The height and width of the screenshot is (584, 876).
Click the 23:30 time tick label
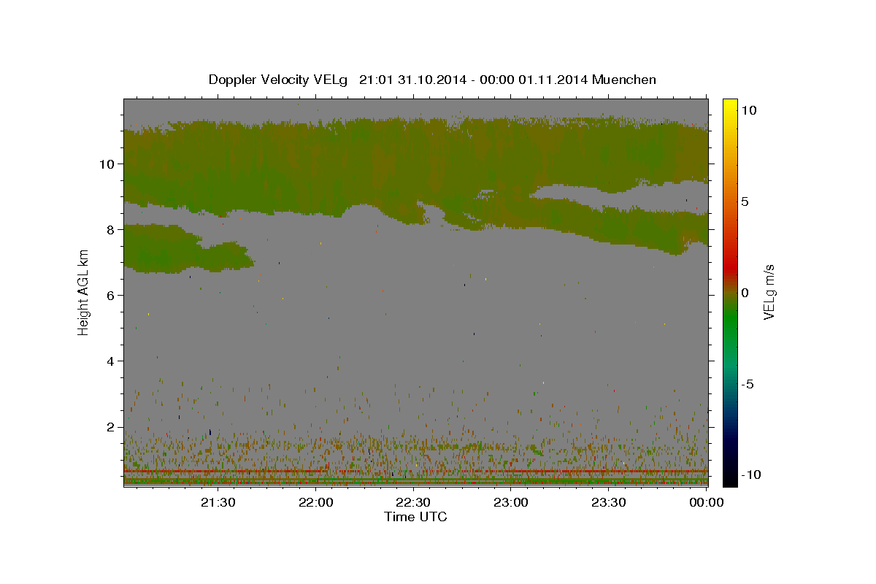pos(608,502)
